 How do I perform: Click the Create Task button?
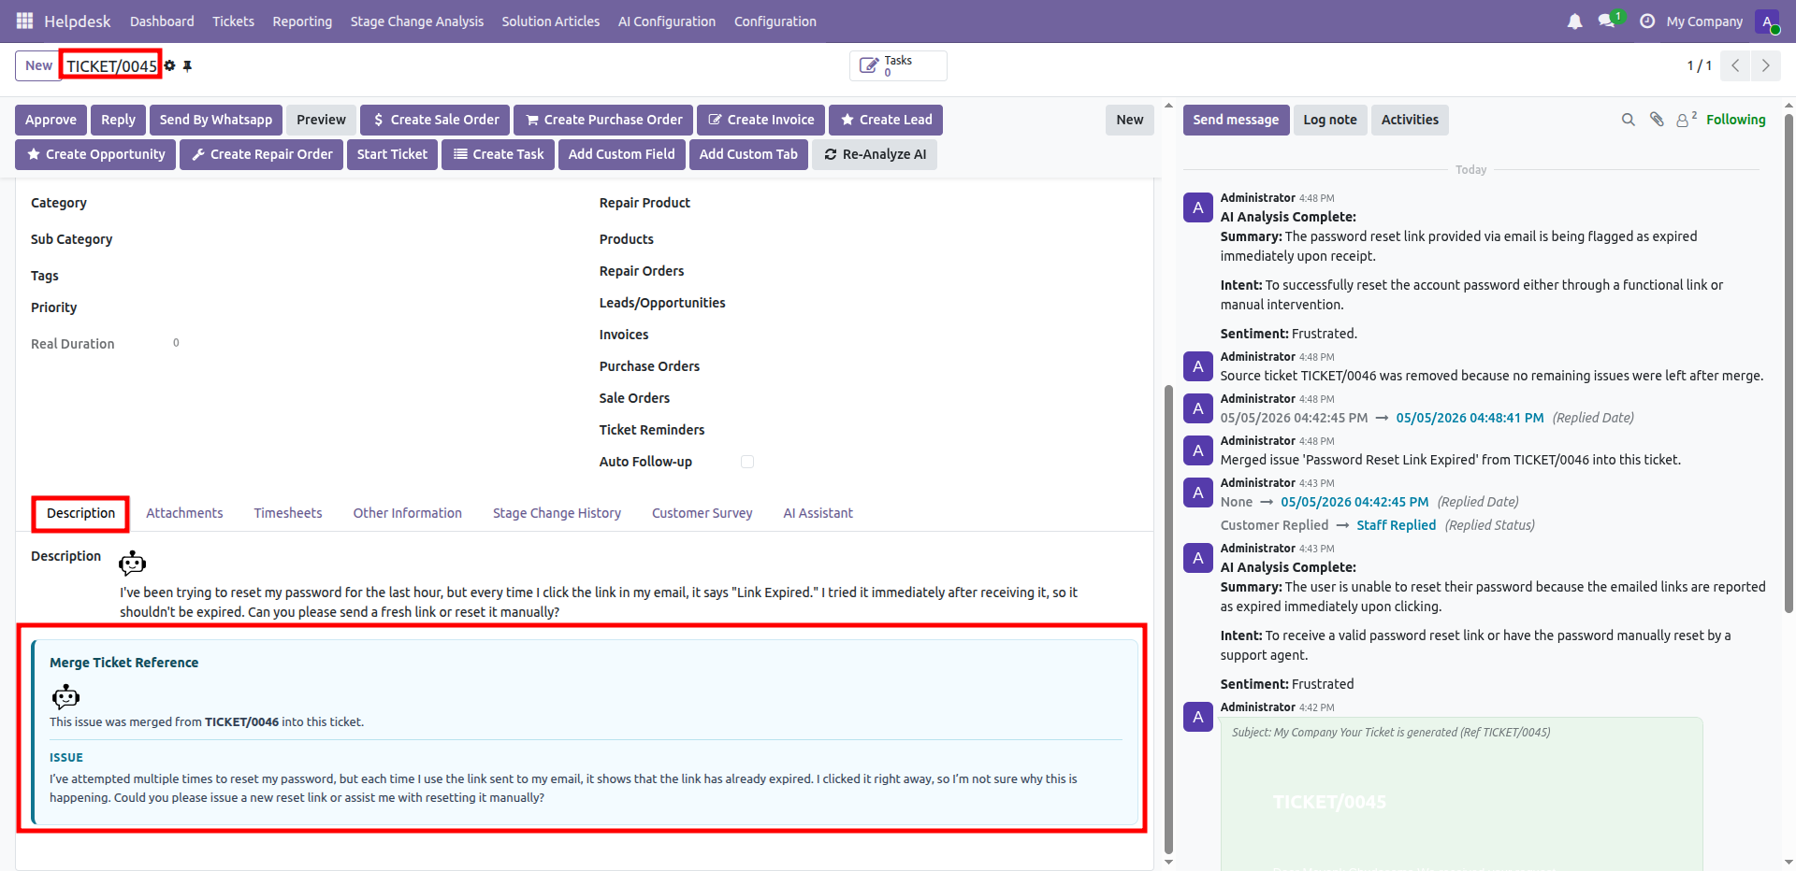pos(499,154)
